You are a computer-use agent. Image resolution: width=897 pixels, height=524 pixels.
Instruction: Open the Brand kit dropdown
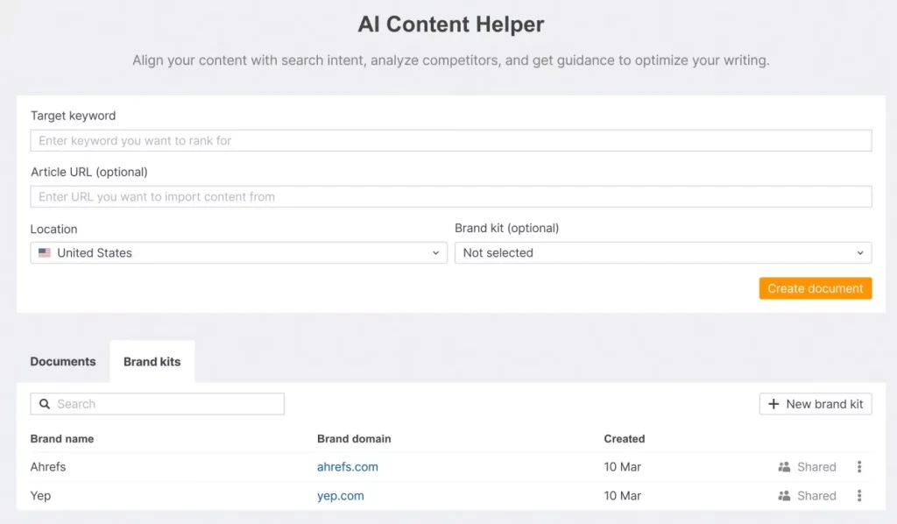coord(662,253)
